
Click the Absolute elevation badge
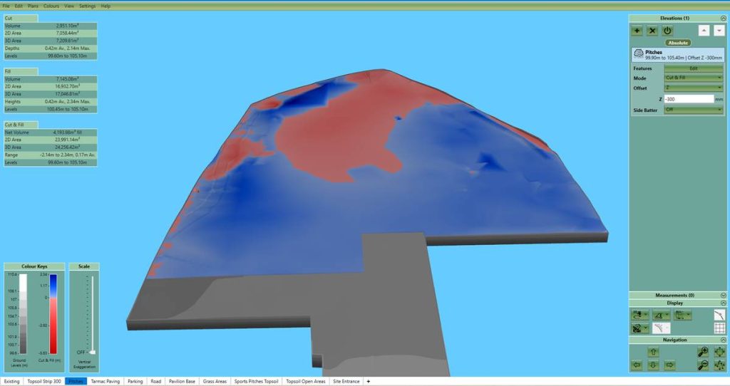click(x=678, y=42)
